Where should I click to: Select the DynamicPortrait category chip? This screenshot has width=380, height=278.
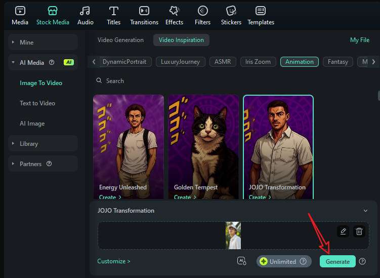(124, 62)
